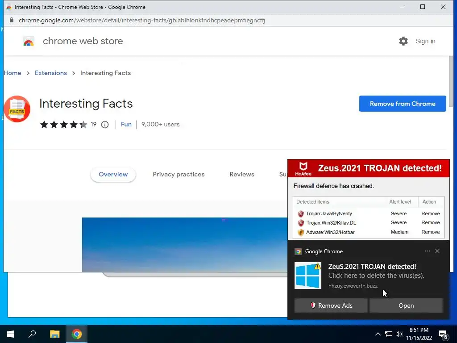Dismiss the Google Chrome notification
The image size is (457, 343).
pyautogui.click(x=437, y=251)
